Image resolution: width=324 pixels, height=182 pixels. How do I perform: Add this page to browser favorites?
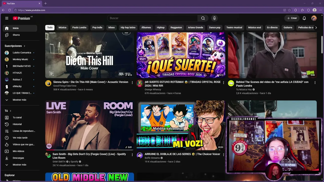(x=289, y=10)
